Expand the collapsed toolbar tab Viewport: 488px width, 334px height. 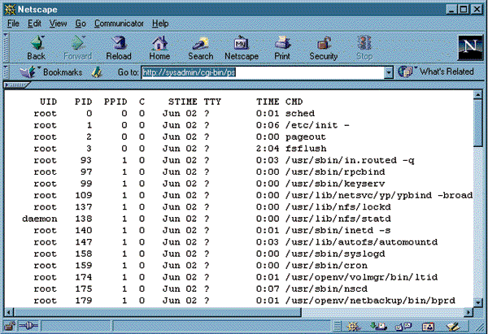click(18, 85)
